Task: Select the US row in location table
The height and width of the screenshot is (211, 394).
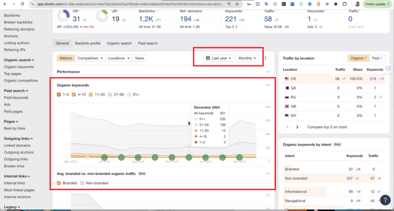Action: [x=334, y=79]
